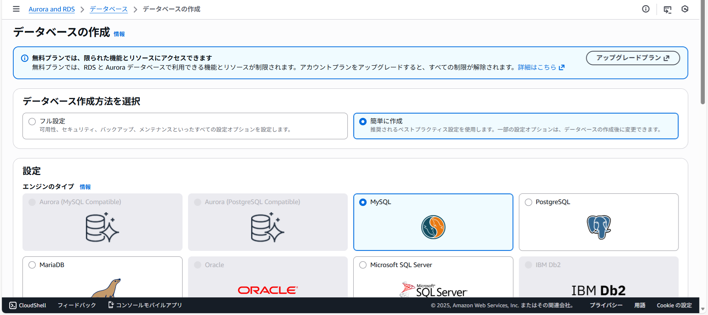
Task: Choose the Microsoft SQL Server radio button
Action: pos(363,265)
